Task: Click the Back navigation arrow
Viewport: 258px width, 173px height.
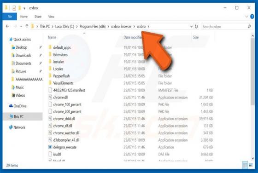Action: [x=7, y=26]
